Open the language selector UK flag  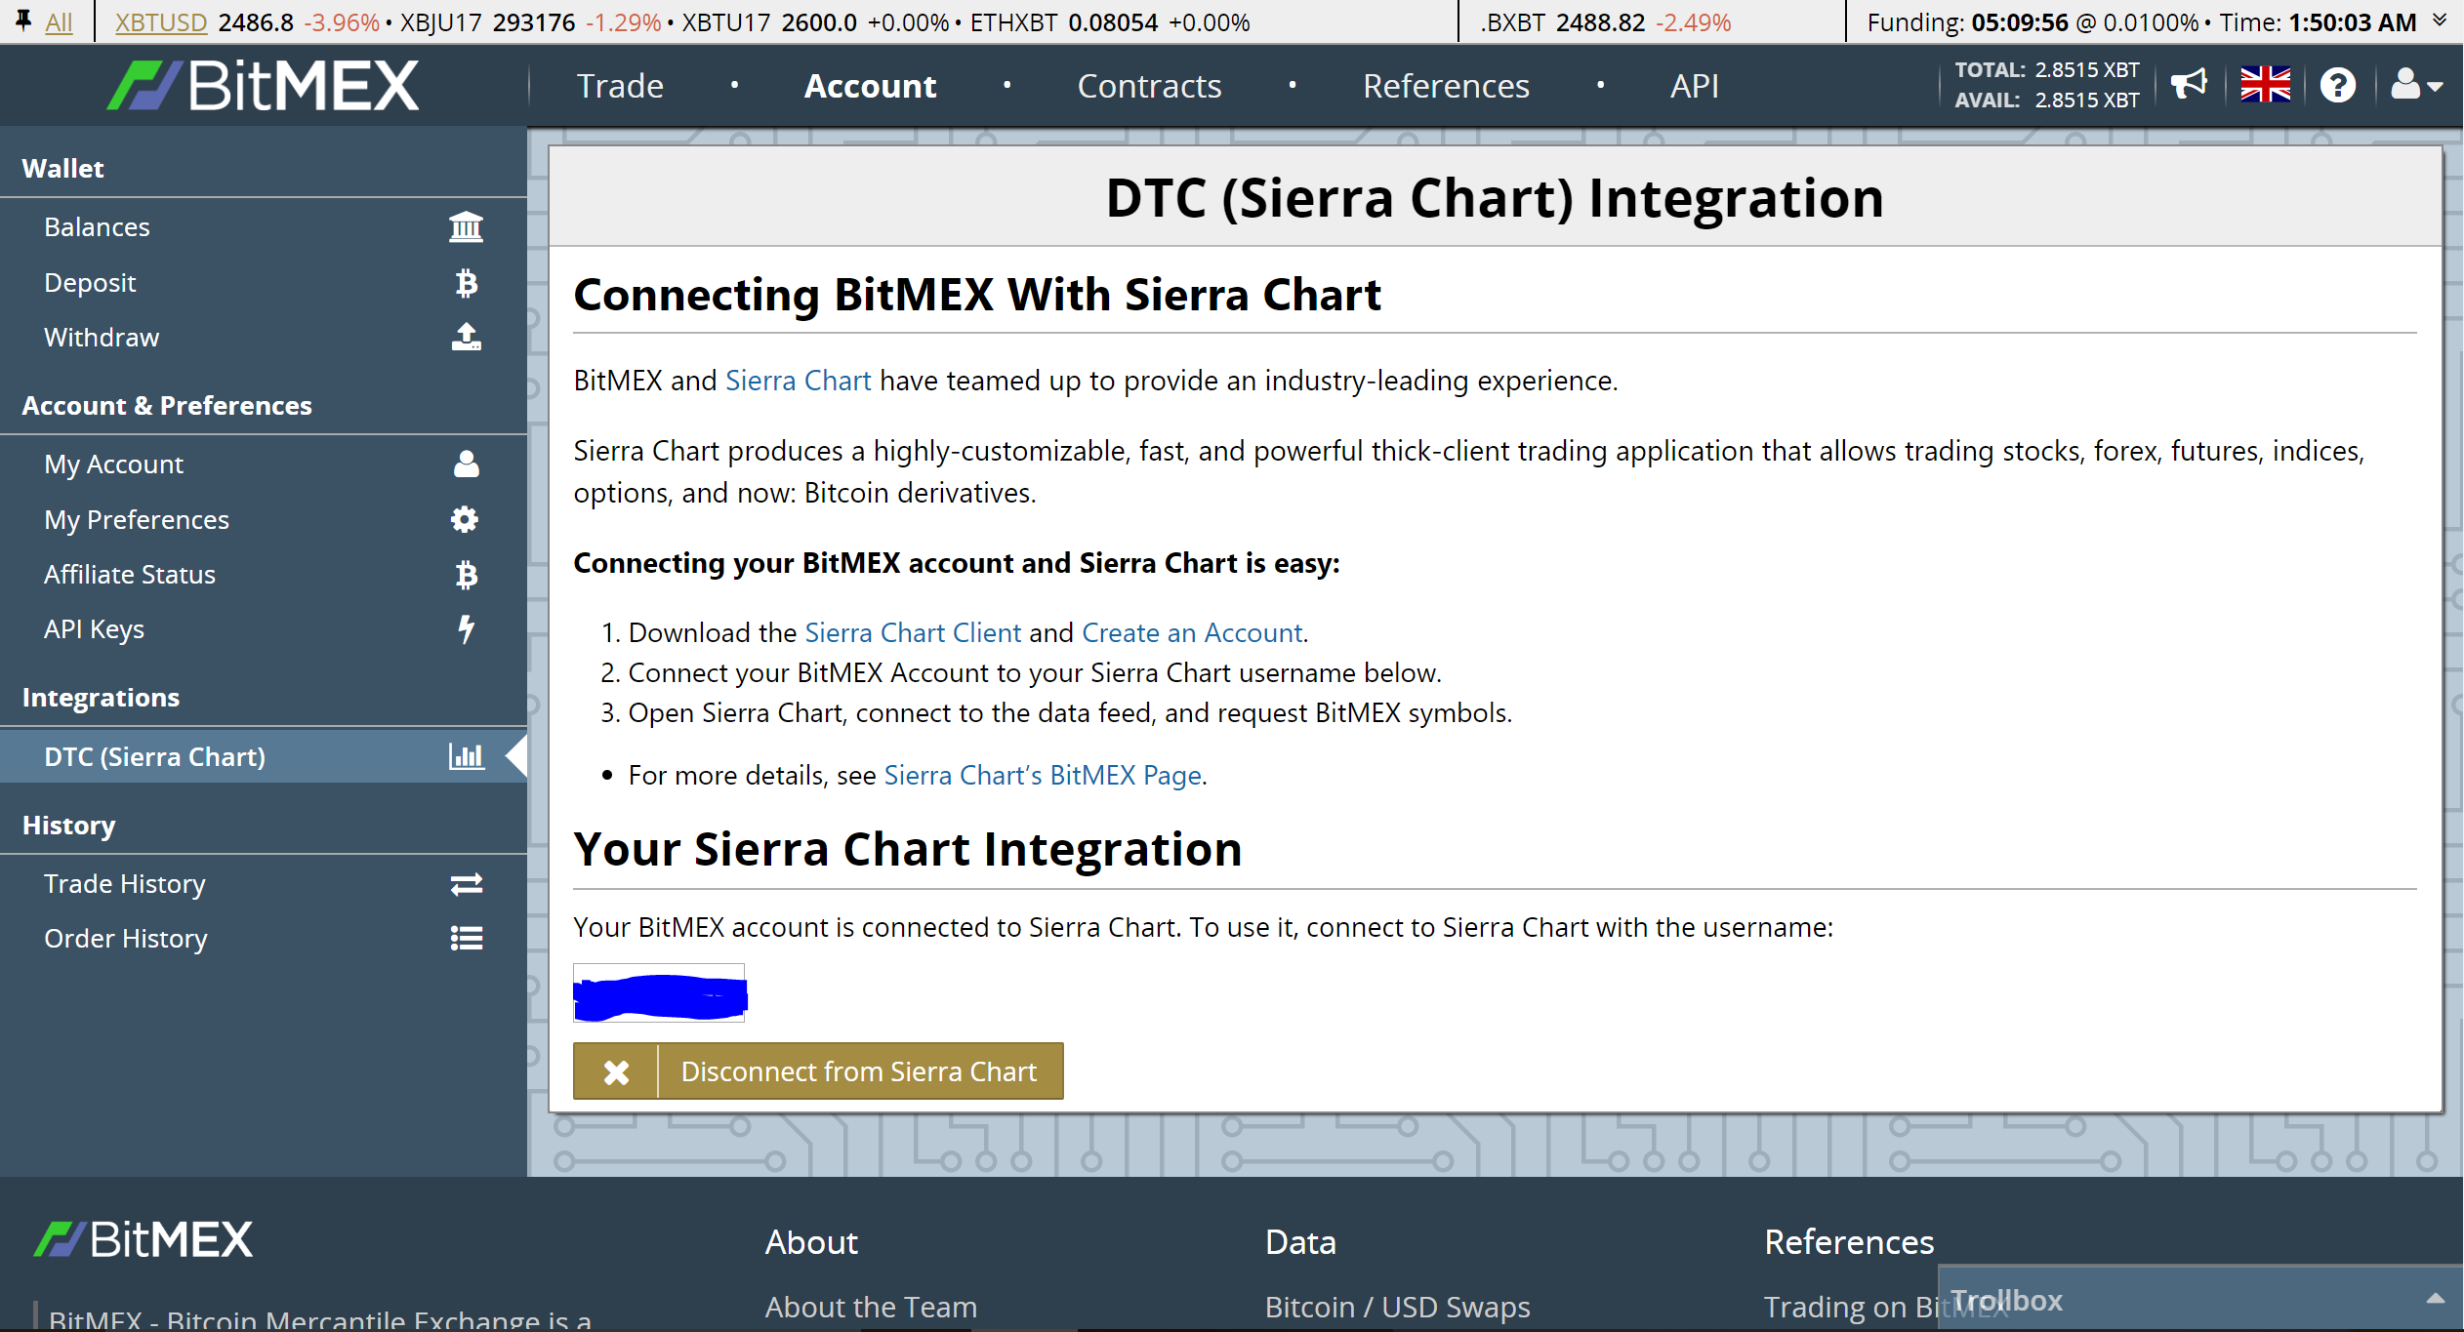tap(2265, 85)
